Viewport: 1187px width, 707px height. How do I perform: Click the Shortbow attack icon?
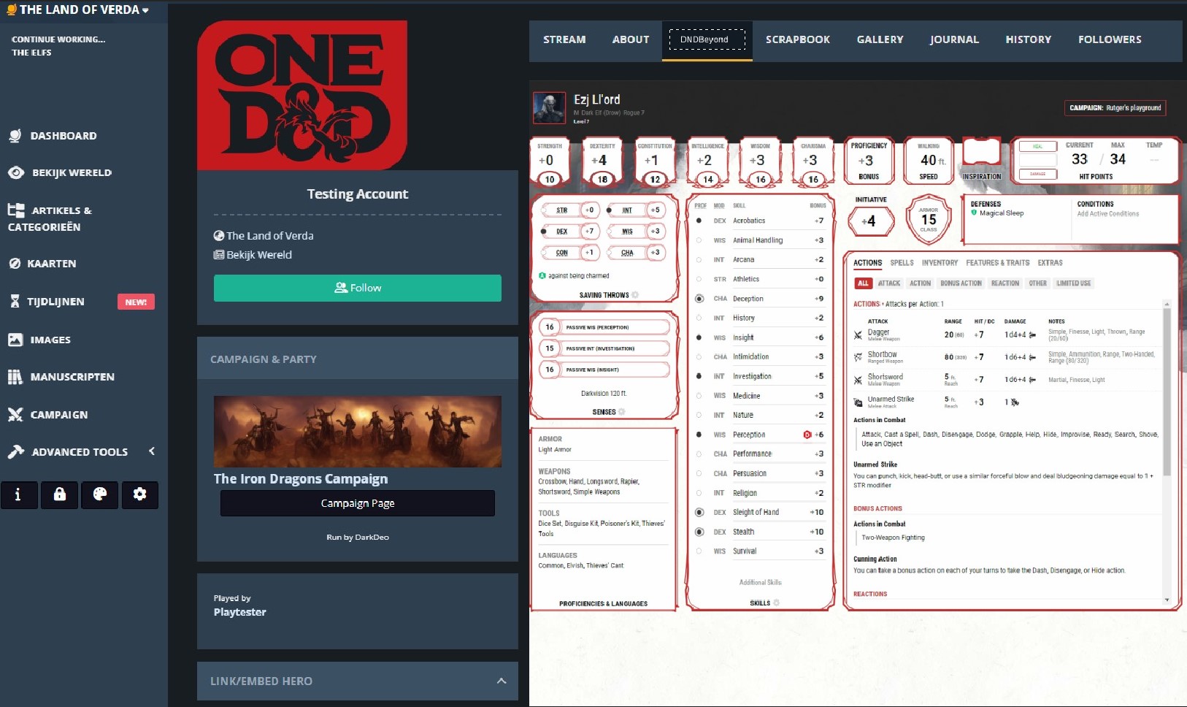click(x=858, y=357)
